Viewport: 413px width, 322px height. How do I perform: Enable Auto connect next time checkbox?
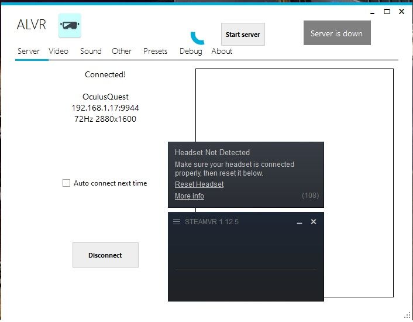tap(66, 183)
